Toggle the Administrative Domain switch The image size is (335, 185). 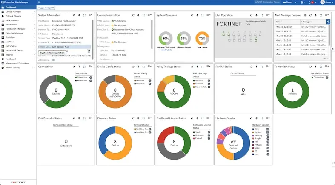click(x=54, y=60)
